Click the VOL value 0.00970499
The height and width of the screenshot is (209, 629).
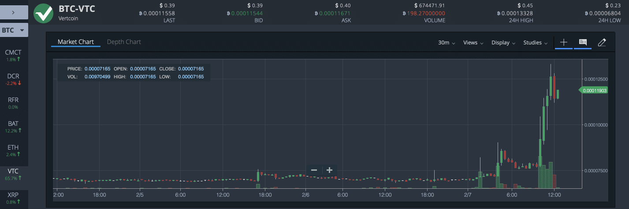tap(97, 77)
